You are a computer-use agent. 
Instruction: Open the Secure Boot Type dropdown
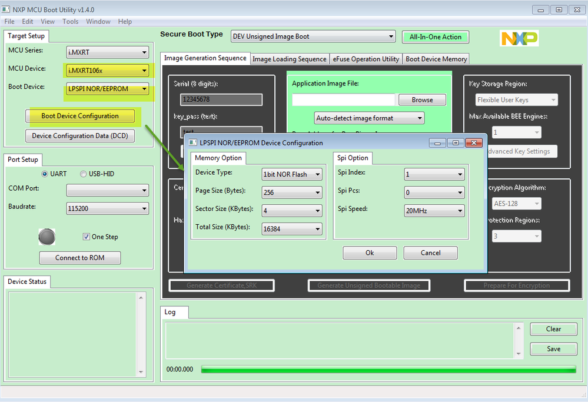coord(313,36)
